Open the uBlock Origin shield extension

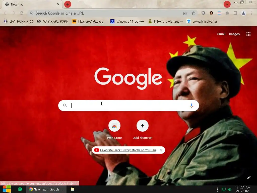[203, 13]
